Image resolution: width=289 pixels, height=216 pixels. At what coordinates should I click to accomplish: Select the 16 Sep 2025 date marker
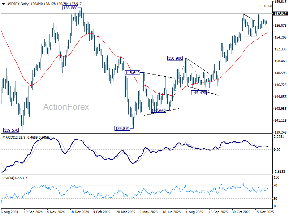(x=219, y=212)
